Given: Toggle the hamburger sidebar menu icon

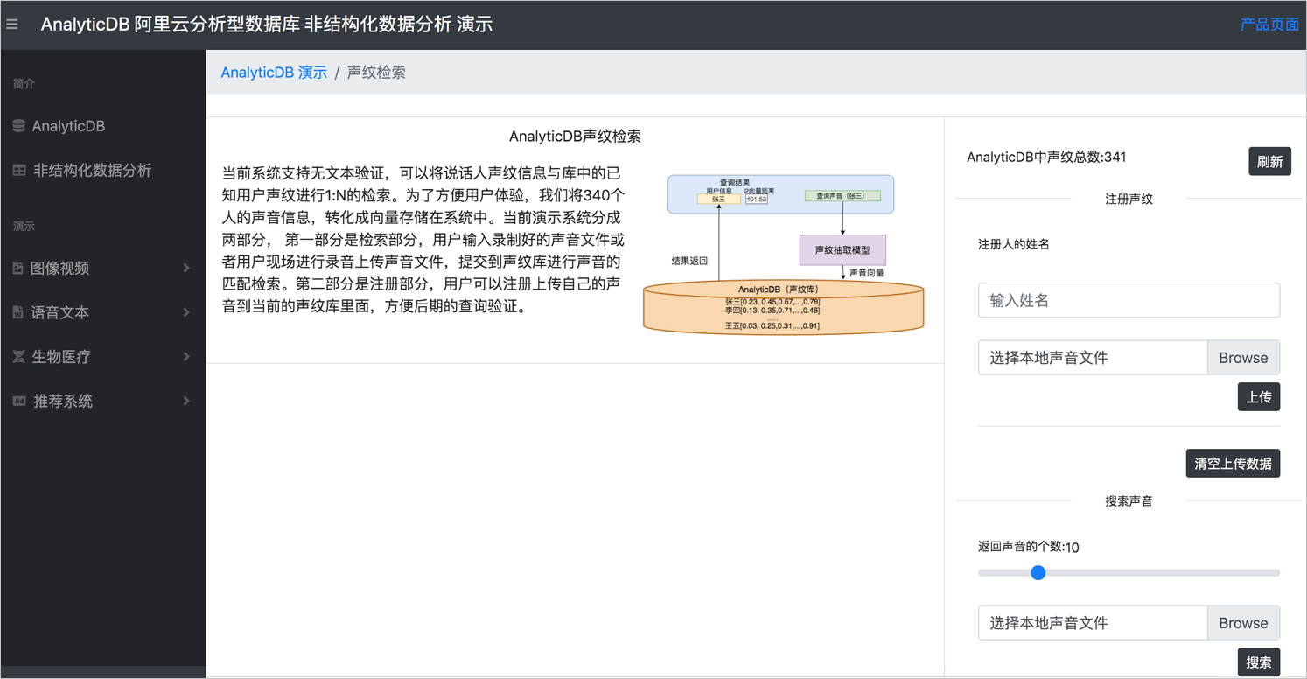Looking at the screenshot, I should point(12,24).
